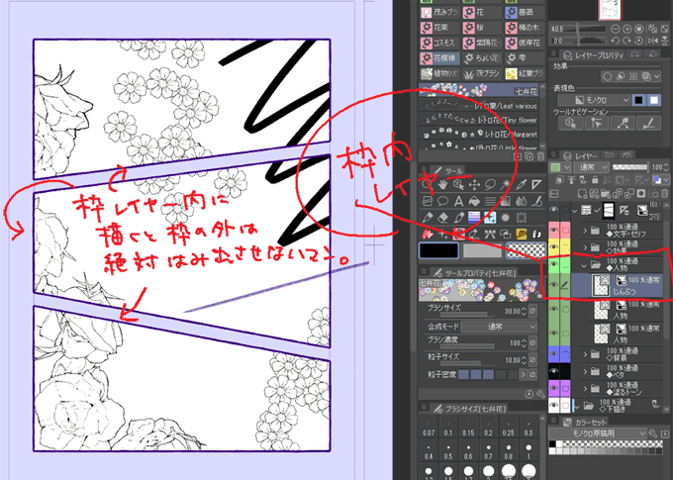The image size is (673, 480).
Task: Toggle visibility of 効果 folder
Action: [x=553, y=247]
